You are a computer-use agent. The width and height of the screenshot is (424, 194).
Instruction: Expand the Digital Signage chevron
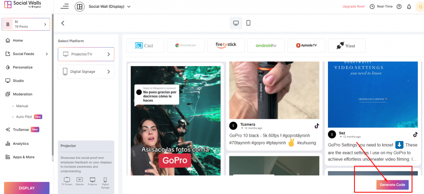[109, 72]
